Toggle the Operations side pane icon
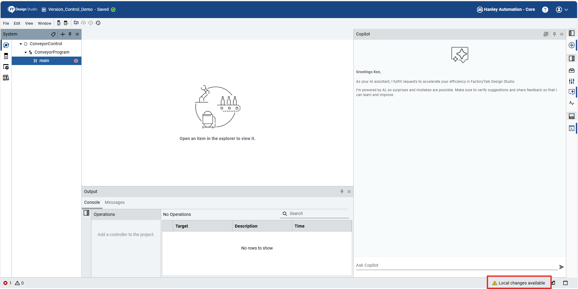Screen dimensions: 578x289 click(87, 213)
